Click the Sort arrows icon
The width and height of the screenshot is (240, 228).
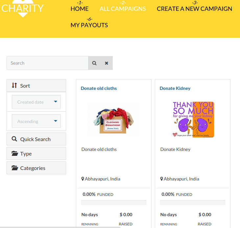14,85
